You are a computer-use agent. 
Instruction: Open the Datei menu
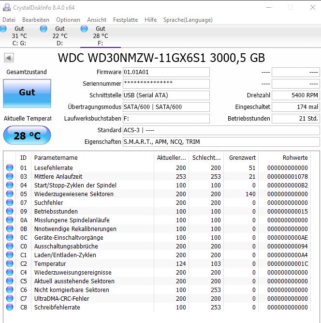tap(9, 20)
